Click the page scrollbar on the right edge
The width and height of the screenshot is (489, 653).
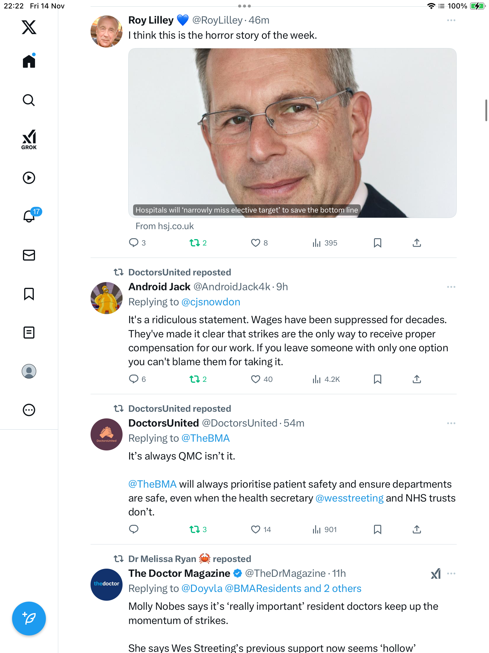tap(486, 110)
